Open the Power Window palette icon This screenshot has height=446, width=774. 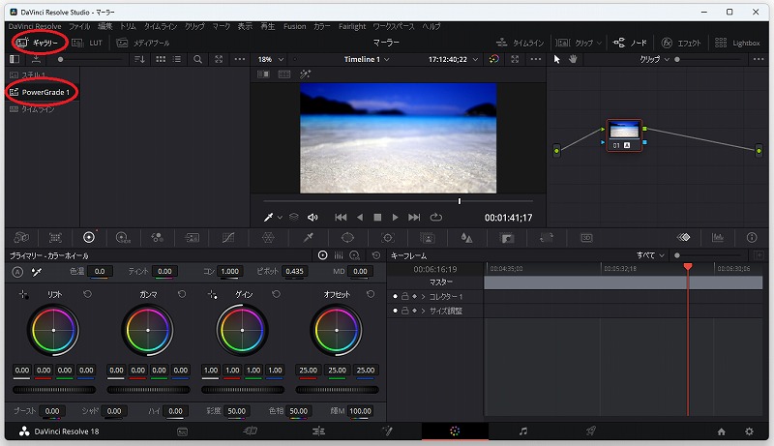[x=347, y=238]
